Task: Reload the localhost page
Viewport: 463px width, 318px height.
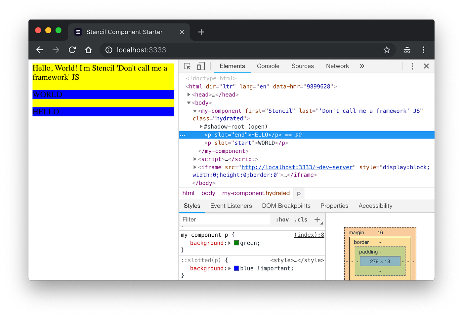Action: [x=72, y=50]
